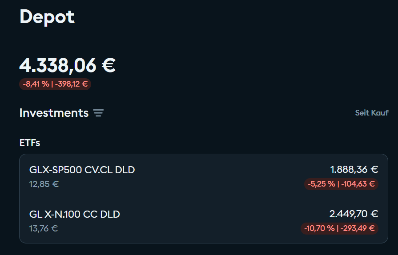Click the Depot page heading
Screen dimensions: 398x255
tap(47, 17)
